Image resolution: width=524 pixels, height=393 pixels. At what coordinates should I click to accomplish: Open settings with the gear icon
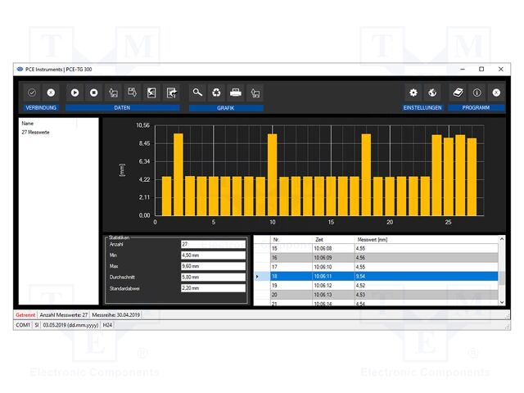coord(413,93)
